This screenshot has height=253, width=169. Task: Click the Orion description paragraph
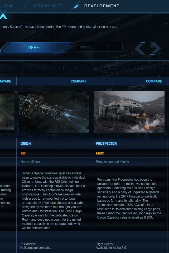(x=54, y=201)
